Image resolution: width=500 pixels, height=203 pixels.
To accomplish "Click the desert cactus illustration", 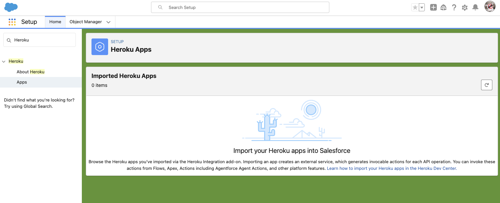I will (292, 121).
